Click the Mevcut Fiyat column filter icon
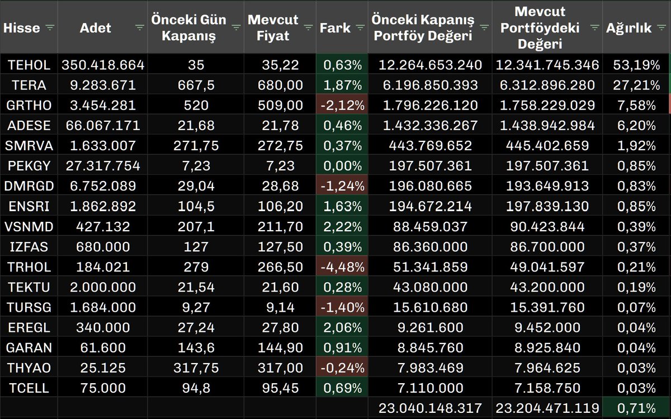The image size is (671, 419). (308, 26)
